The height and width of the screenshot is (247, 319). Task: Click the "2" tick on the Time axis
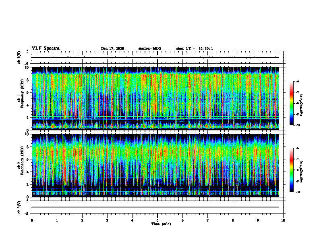(82, 220)
